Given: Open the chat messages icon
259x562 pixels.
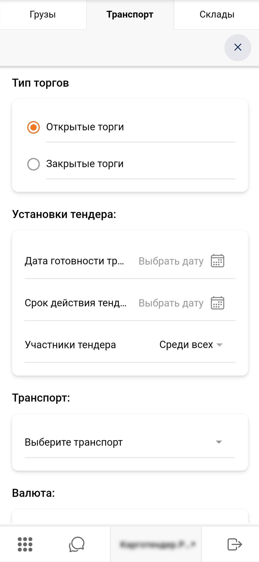Looking at the screenshot, I should (77, 544).
